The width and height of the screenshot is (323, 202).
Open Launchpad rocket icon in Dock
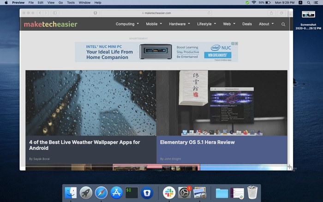tap(86, 193)
